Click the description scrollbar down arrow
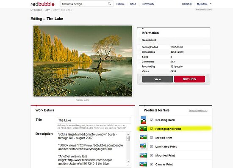The image size is (233, 168). pyautogui.click(x=128, y=161)
